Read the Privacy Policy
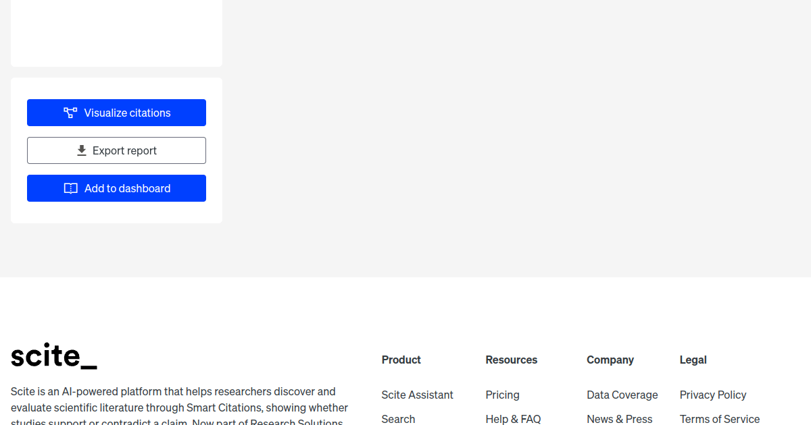The height and width of the screenshot is (425, 811). pos(713,395)
